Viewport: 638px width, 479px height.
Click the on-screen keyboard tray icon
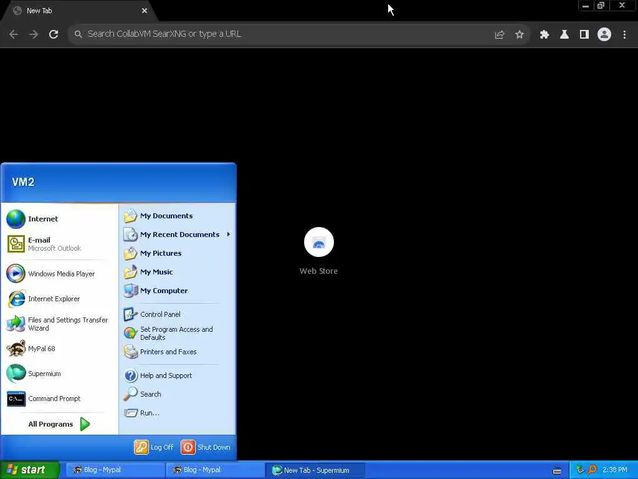tap(557, 471)
